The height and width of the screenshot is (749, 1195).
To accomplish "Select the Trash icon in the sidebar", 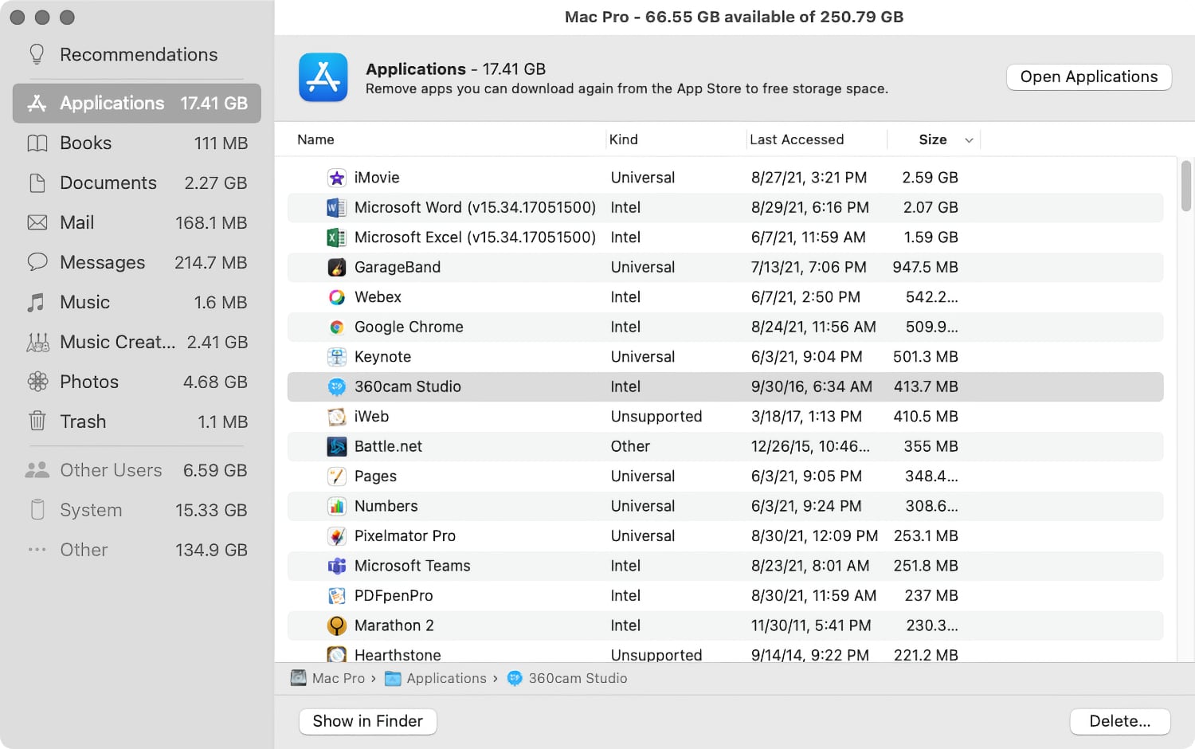I will tap(37, 422).
